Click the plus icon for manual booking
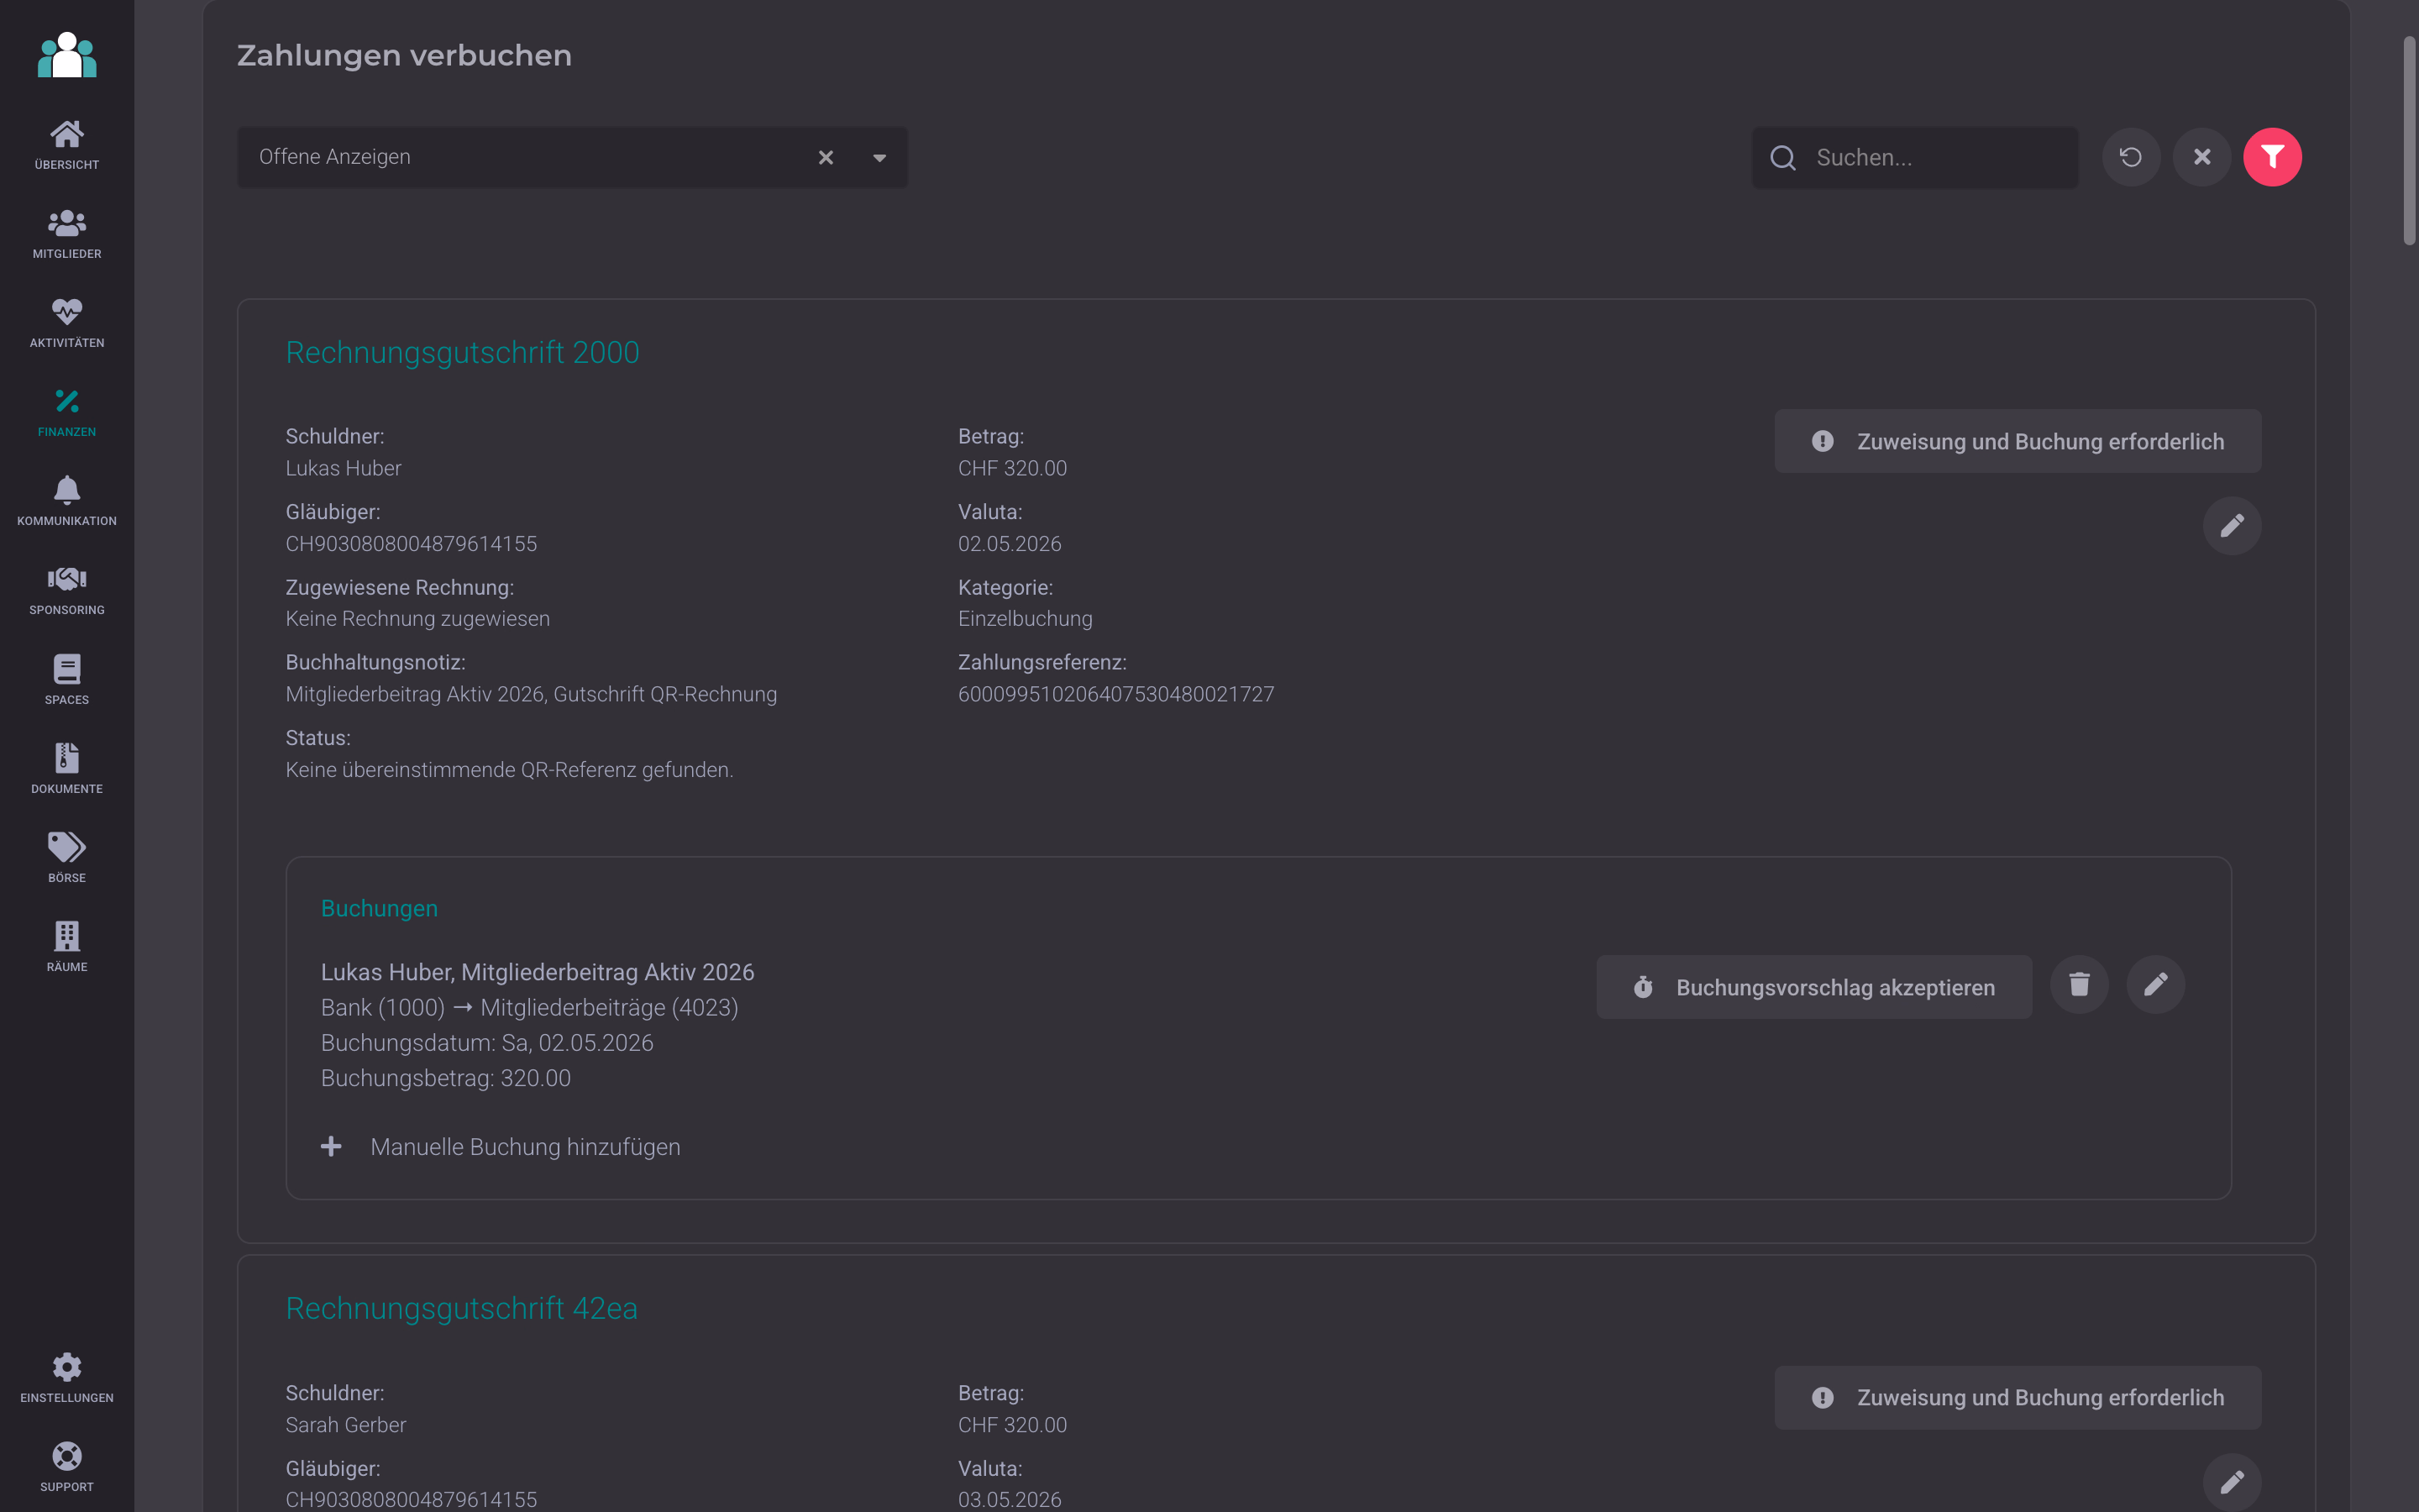 pyautogui.click(x=331, y=1147)
